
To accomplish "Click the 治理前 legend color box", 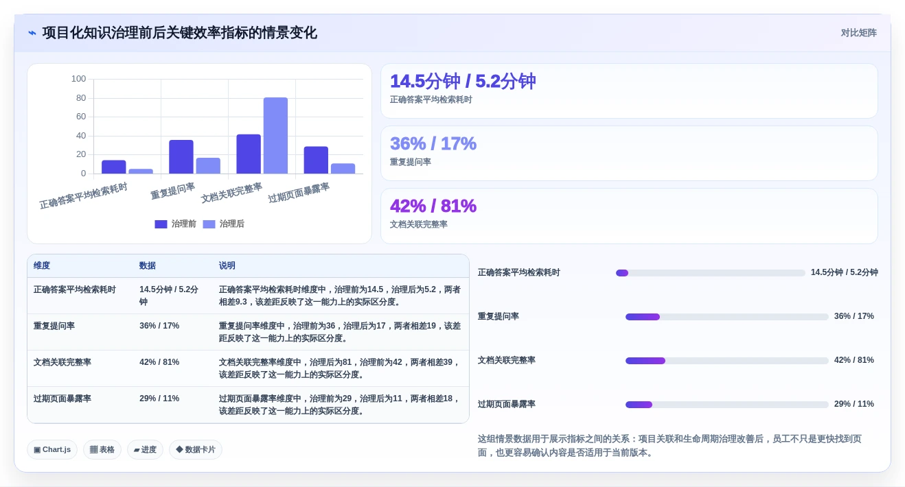I will tap(161, 224).
